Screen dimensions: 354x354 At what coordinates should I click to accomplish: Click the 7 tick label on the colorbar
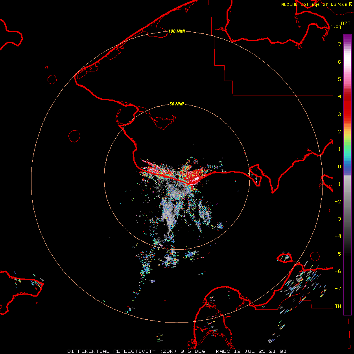click(x=339, y=44)
